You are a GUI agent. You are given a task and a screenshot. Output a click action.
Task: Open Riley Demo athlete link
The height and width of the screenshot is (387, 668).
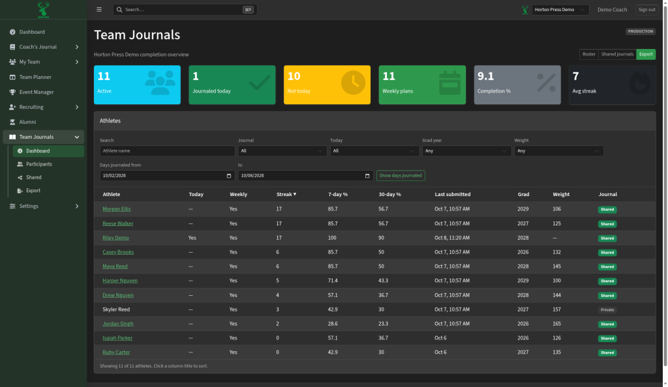115,238
